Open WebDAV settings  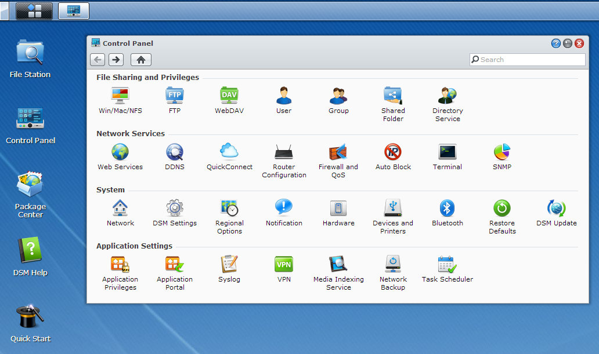pyautogui.click(x=229, y=100)
